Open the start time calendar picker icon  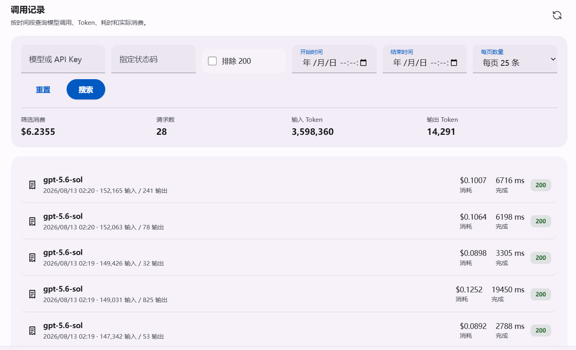click(x=364, y=63)
